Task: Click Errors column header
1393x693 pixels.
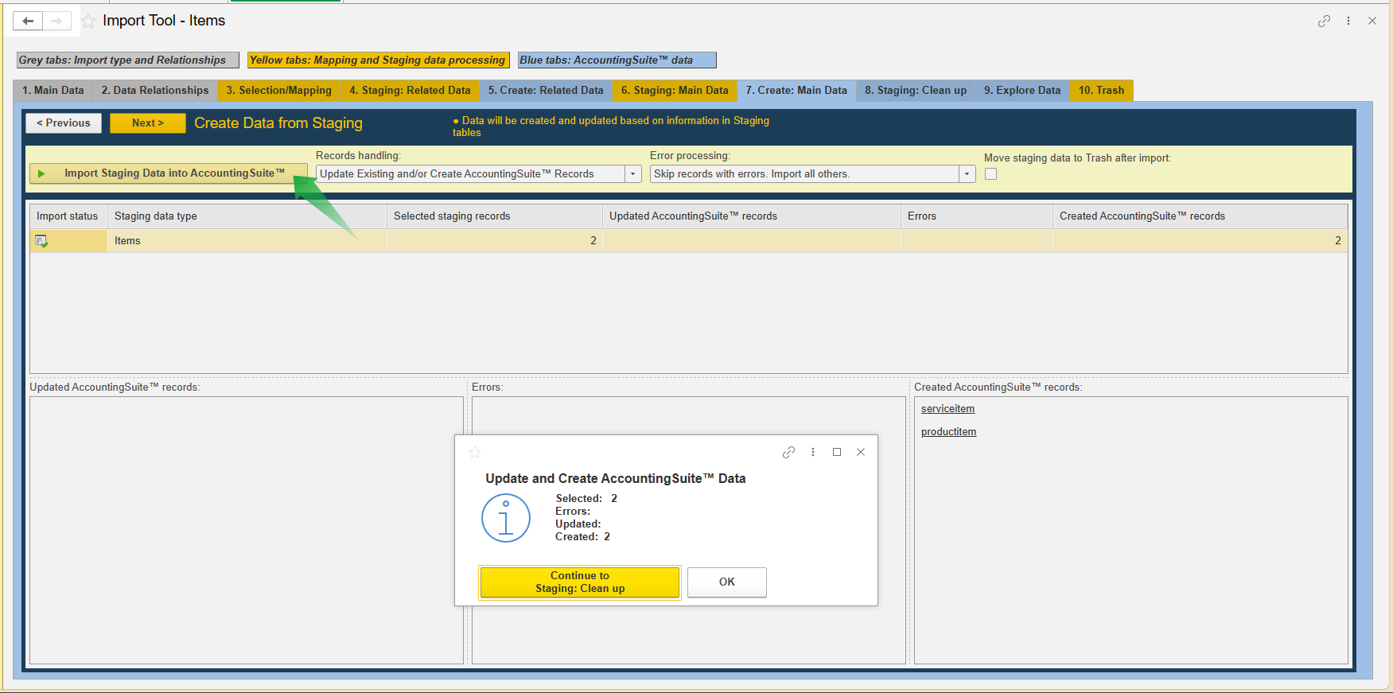Action: 977,216
